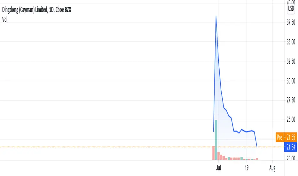Click the first red volume bar
The width and height of the screenshot is (298, 176).
point(213,153)
